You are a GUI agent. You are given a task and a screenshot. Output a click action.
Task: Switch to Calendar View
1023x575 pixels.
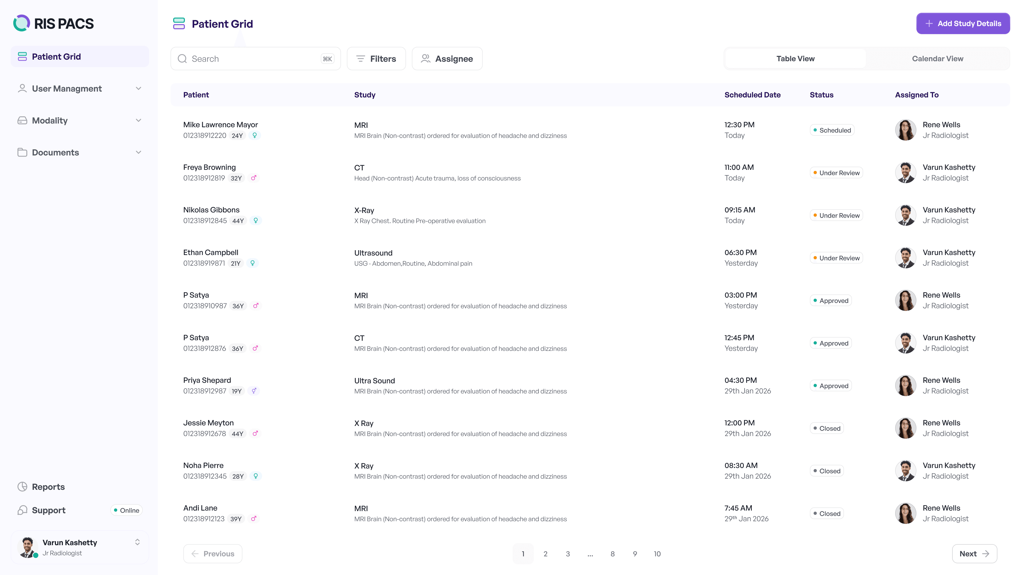pos(937,59)
